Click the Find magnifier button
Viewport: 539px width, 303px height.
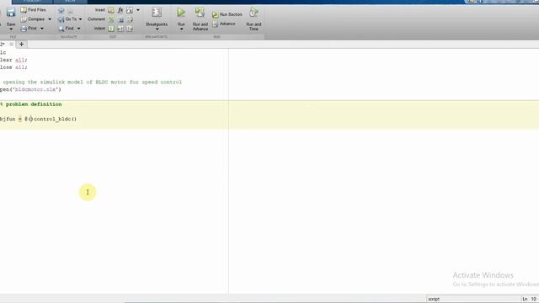[66, 29]
